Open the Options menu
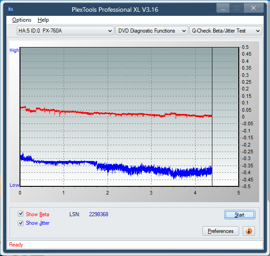This screenshot has width=270, height=256. click(x=22, y=20)
